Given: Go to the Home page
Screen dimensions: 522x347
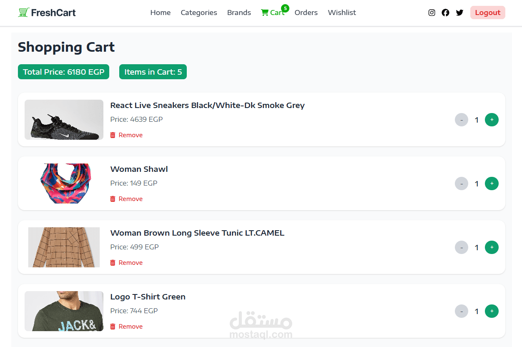Looking at the screenshot, I should click(161, 13).
